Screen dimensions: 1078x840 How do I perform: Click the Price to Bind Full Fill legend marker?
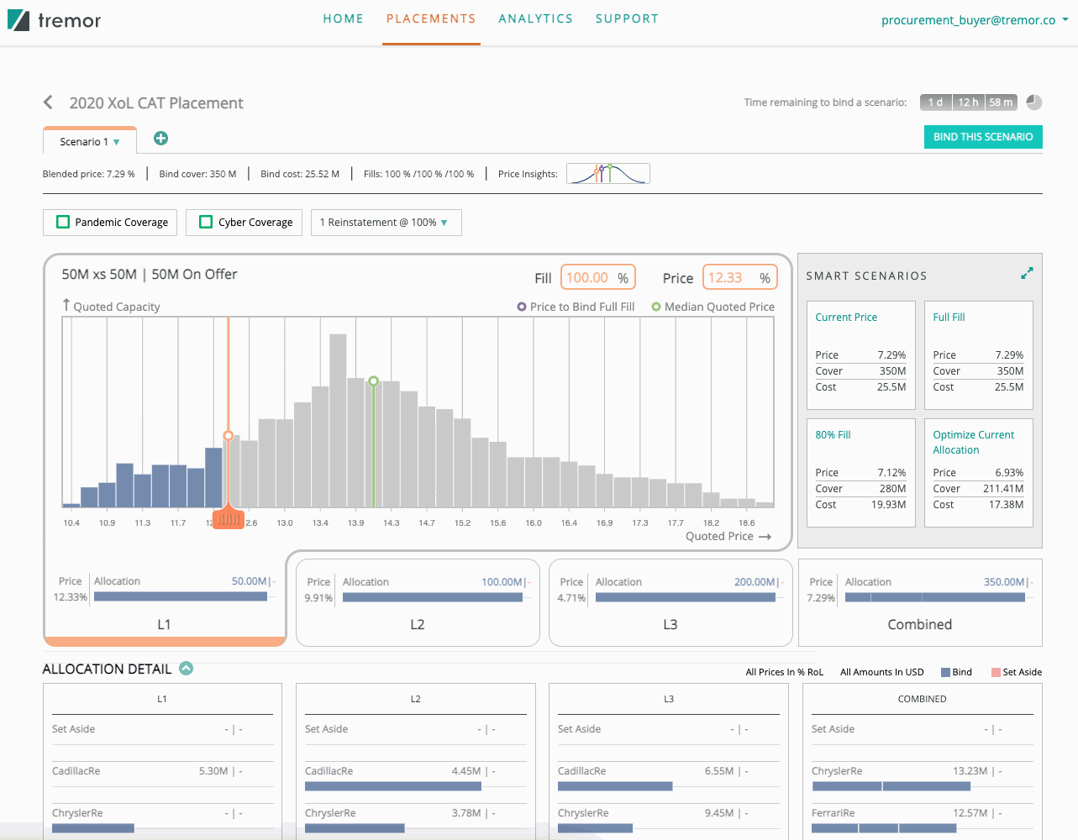(523, 307)
